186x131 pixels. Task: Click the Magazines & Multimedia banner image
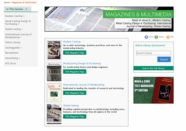(109, 19)
